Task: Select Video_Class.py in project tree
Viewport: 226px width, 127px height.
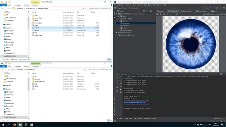Action: pyautogui.click(x=126, y=30)
